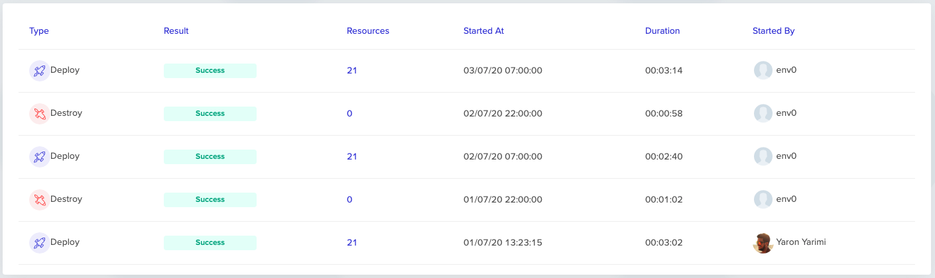Click the duration 00:02:40

point(664,157)
